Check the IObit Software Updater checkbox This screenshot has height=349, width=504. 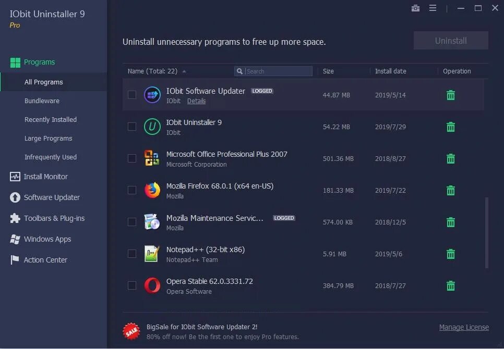coord(132,95)
